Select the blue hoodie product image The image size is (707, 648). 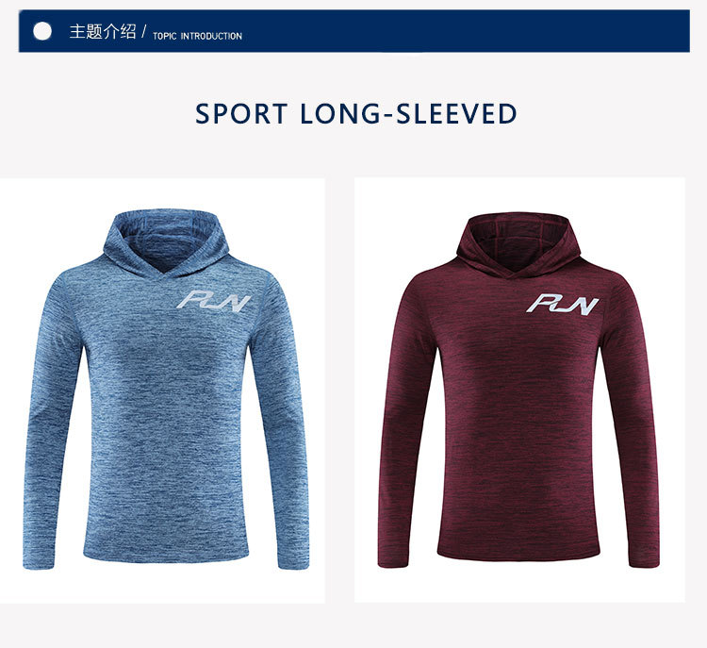click(162, 390)
